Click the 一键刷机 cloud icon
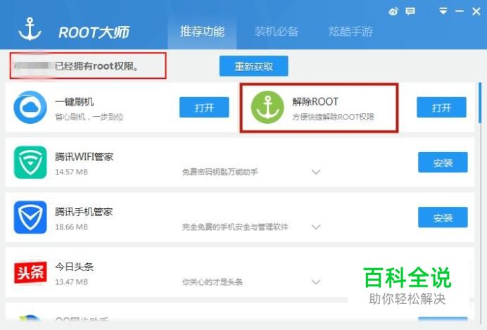 (x=30, y=107)
